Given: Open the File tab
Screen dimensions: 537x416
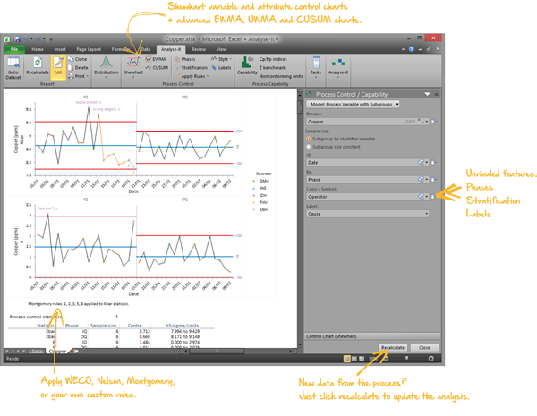Looking at the screenshot, I should pos(14,49).
